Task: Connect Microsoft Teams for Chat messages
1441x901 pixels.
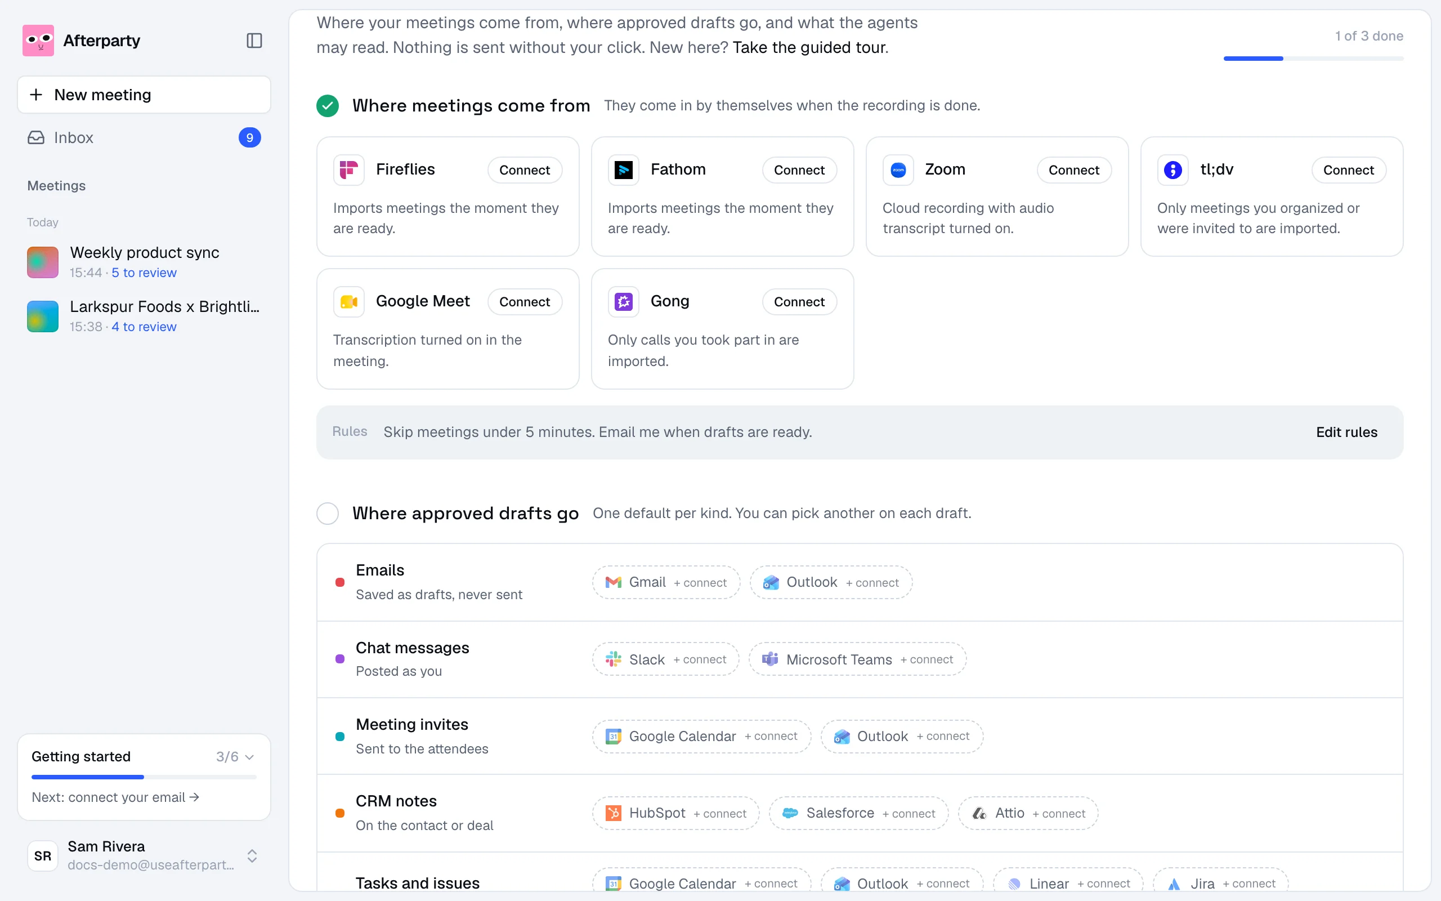Action: coord(857,659)
